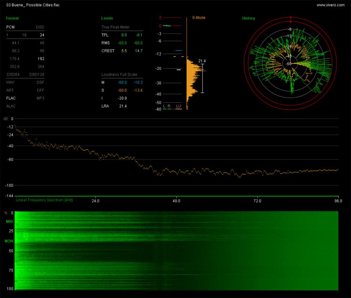Click the MP3 file type label
Viewport: 351px width, 298px height.
[40, 98]
